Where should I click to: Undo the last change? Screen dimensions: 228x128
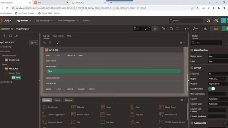tap(171, 29)
